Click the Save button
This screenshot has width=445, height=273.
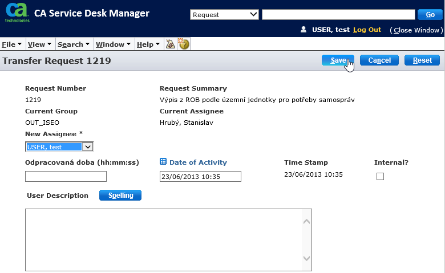[x=338, y=60]
